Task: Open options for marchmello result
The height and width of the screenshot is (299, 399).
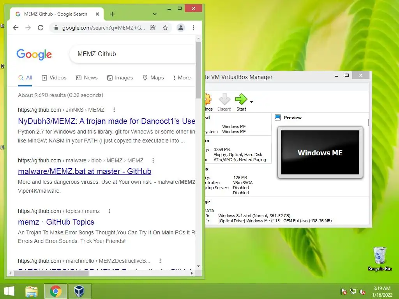Action: coord(160,261)
